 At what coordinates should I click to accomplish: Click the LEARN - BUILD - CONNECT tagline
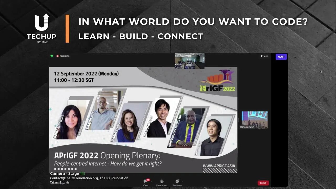click(x=141, y=36)
